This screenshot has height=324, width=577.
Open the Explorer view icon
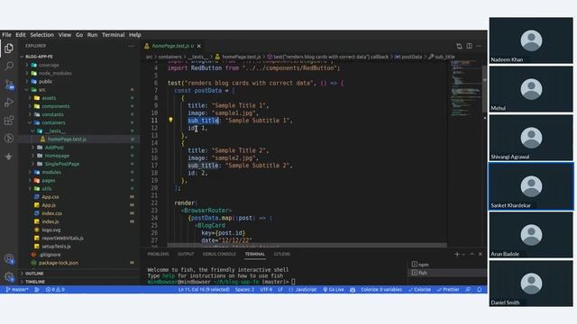point(9,48)
